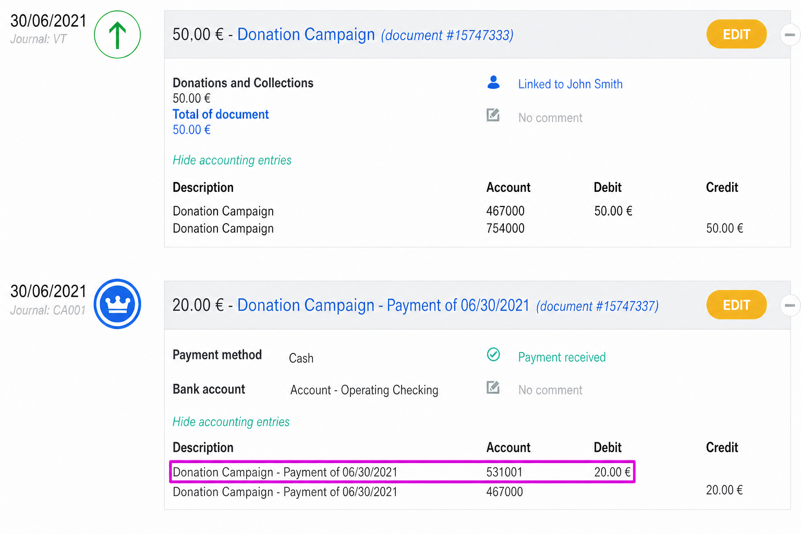Select the 467000 credit row of payment

[x=458, y=491]
